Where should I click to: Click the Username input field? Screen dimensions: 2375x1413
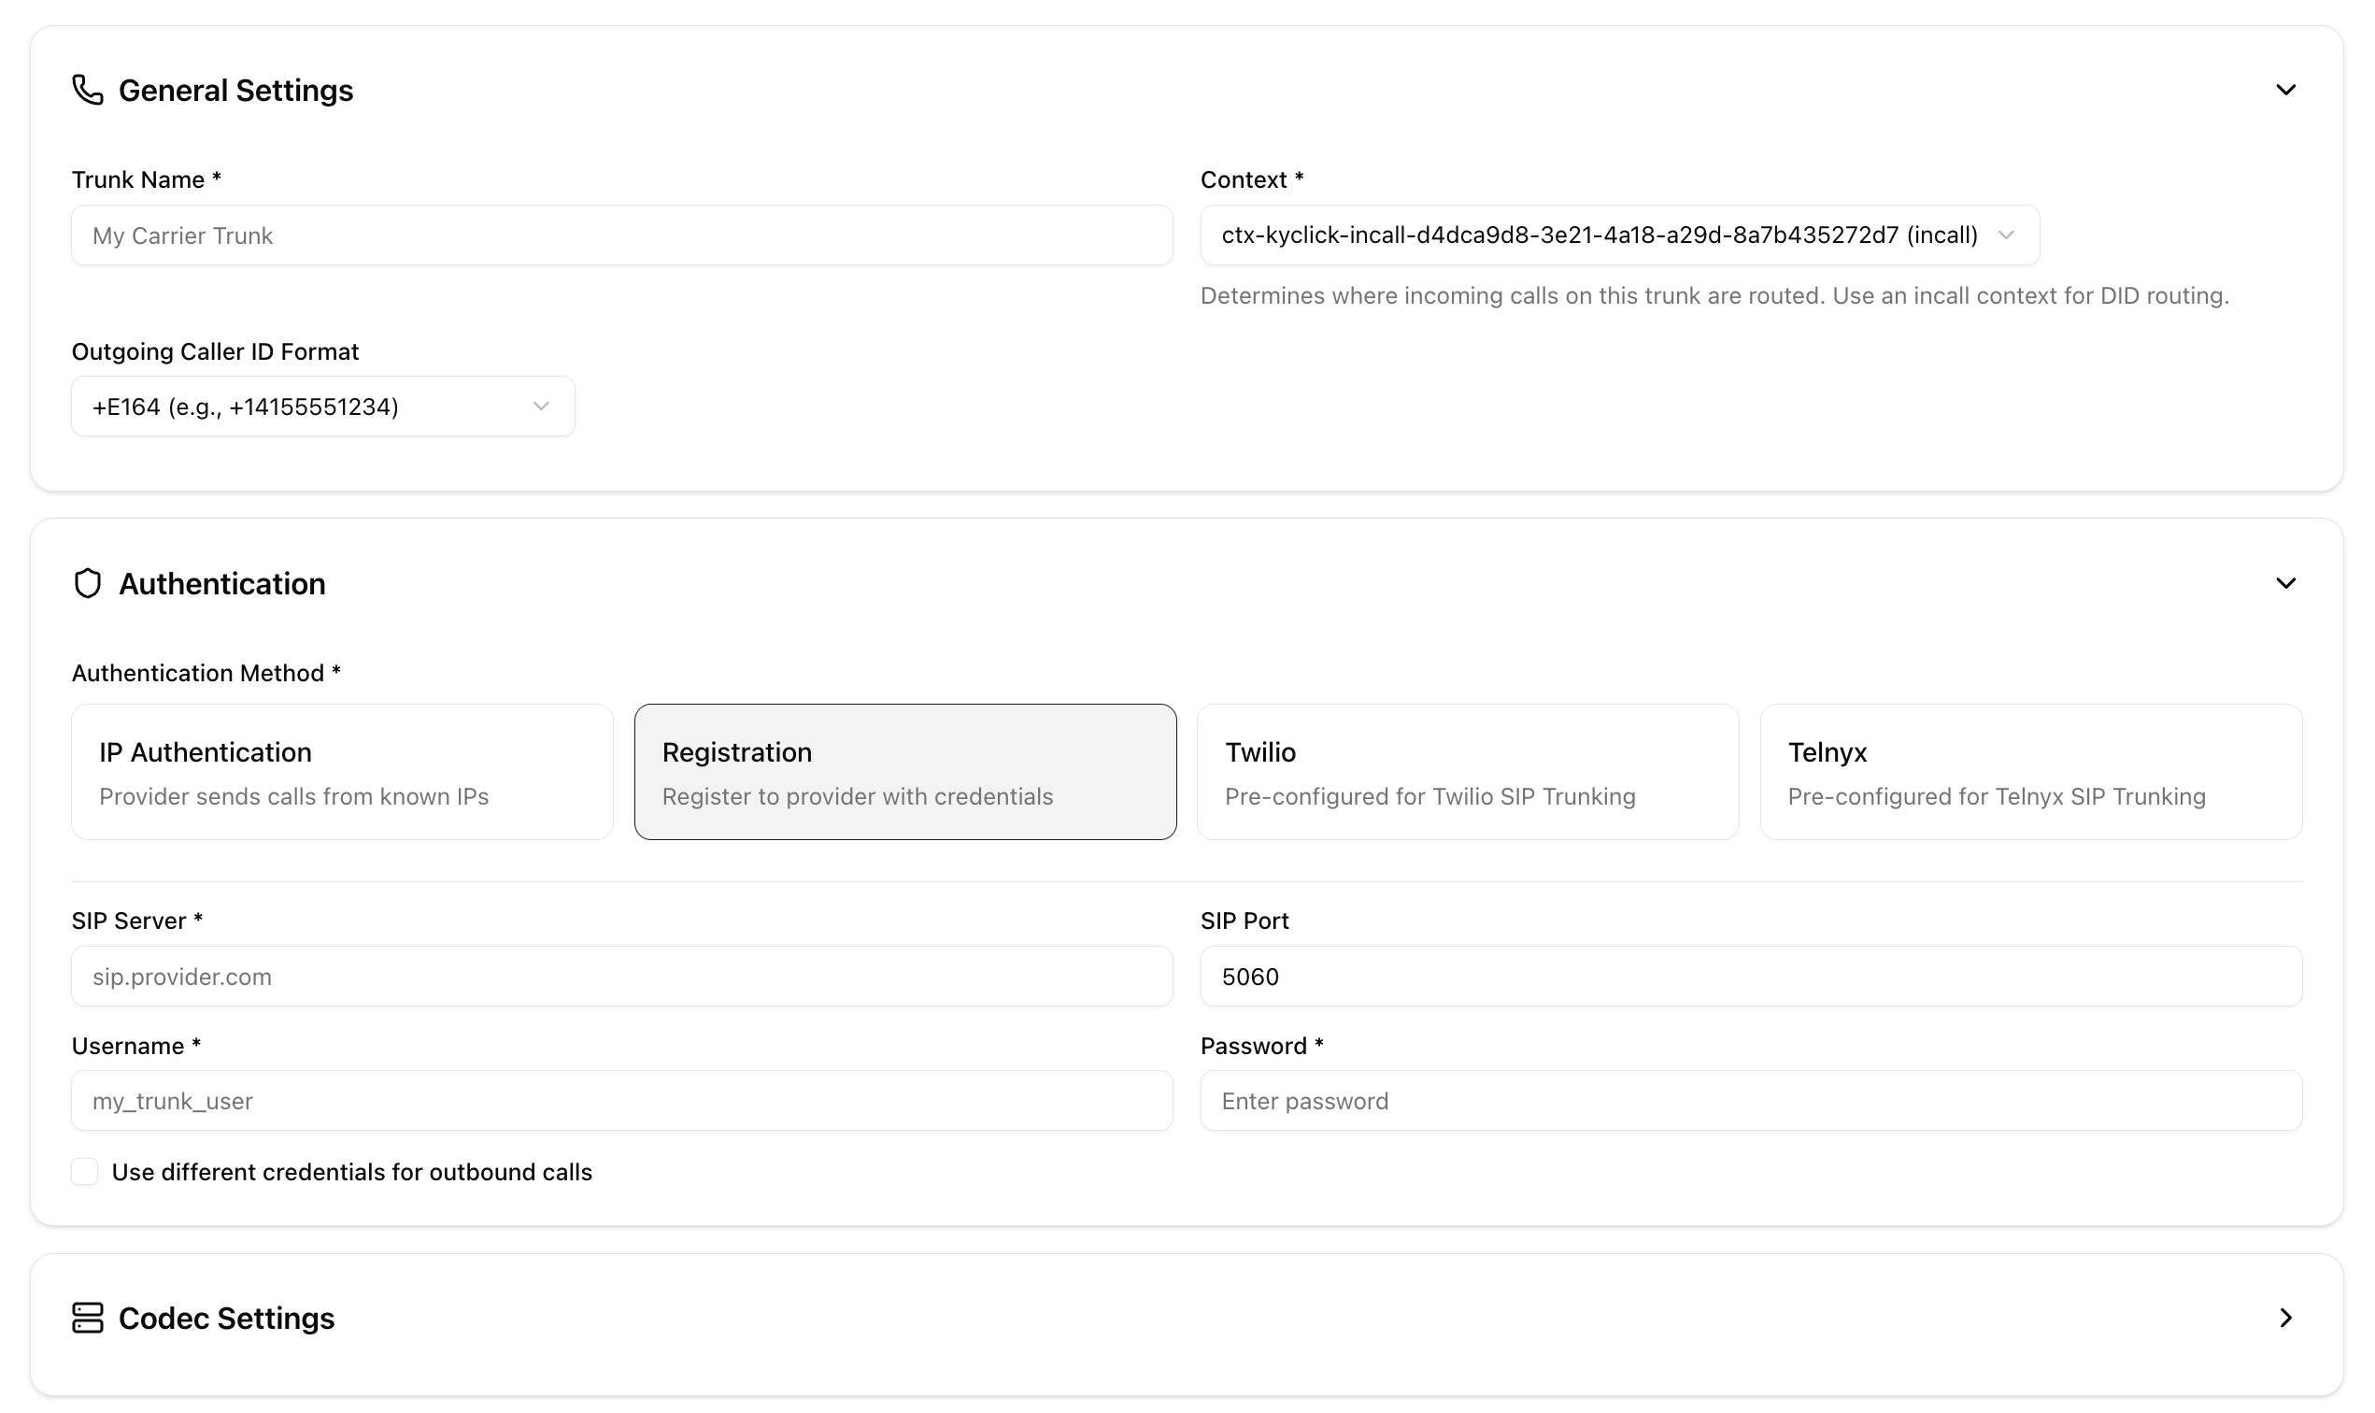click(x=620, y=1101)
